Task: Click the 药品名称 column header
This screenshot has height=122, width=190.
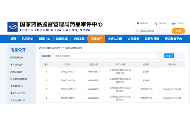Action: click(94, 64)
